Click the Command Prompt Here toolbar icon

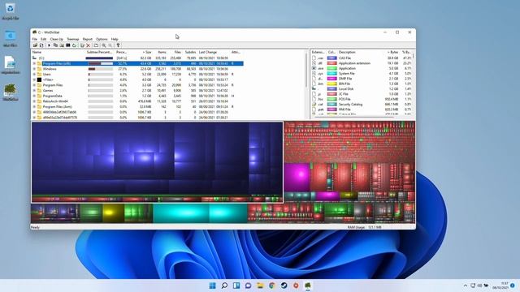(68, 45)
